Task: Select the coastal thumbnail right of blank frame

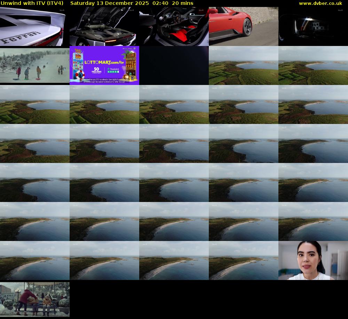Action: (x=244, y=65)
